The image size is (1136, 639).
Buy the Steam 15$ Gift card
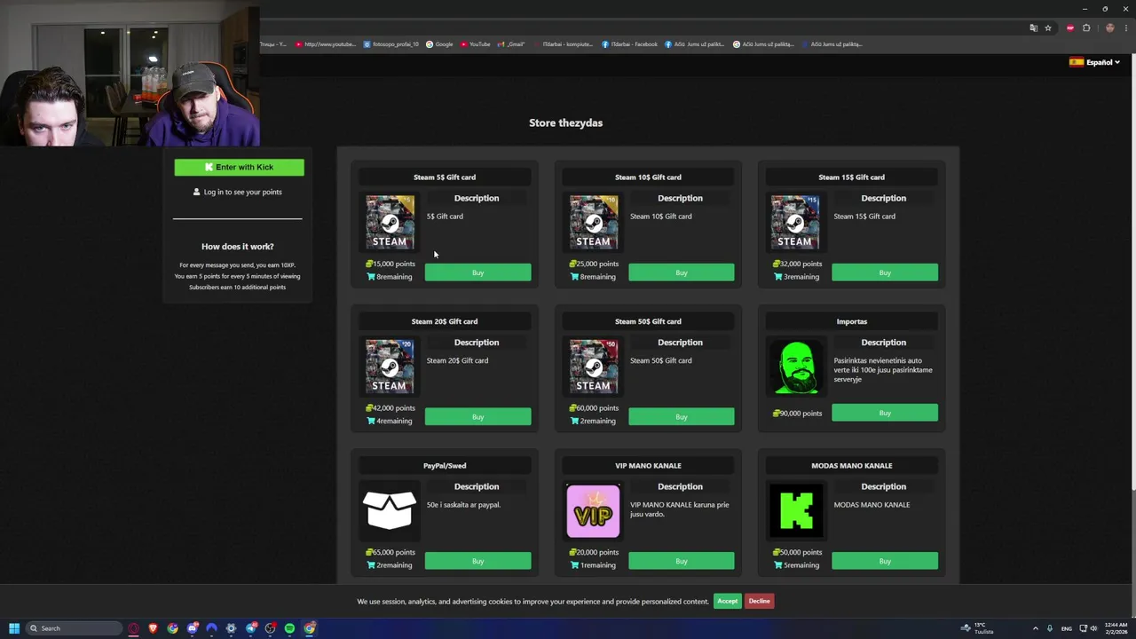(884, 272)
